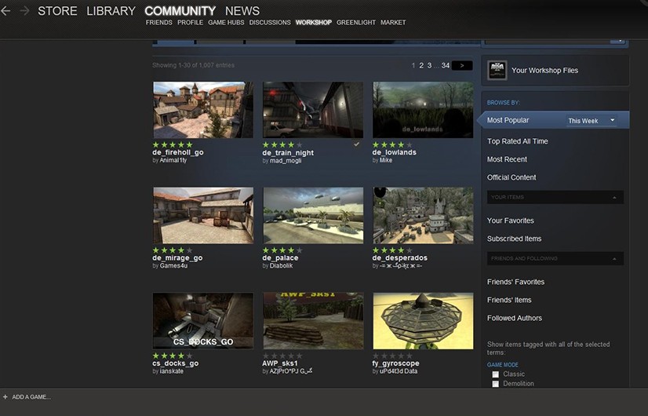Click the next page arrow button
Screen dimensions: 648x416
(x=462, y=65)
